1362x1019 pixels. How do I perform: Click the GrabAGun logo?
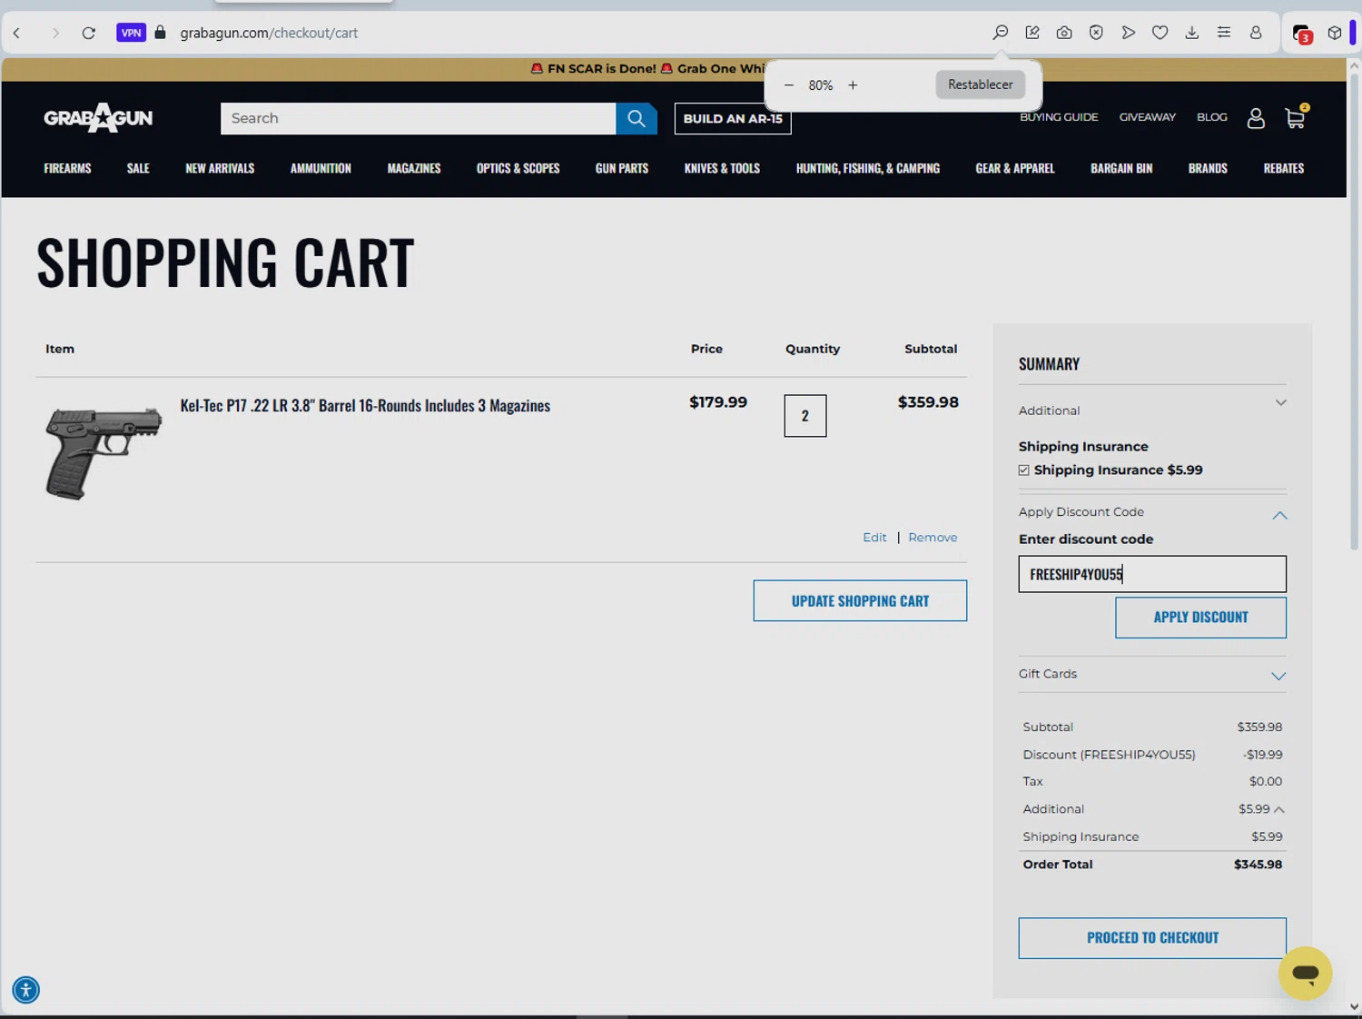(x=98, y=118)
